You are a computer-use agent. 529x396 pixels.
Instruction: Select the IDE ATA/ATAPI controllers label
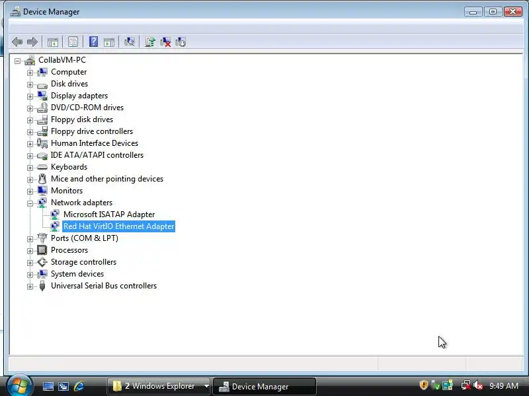97,155
